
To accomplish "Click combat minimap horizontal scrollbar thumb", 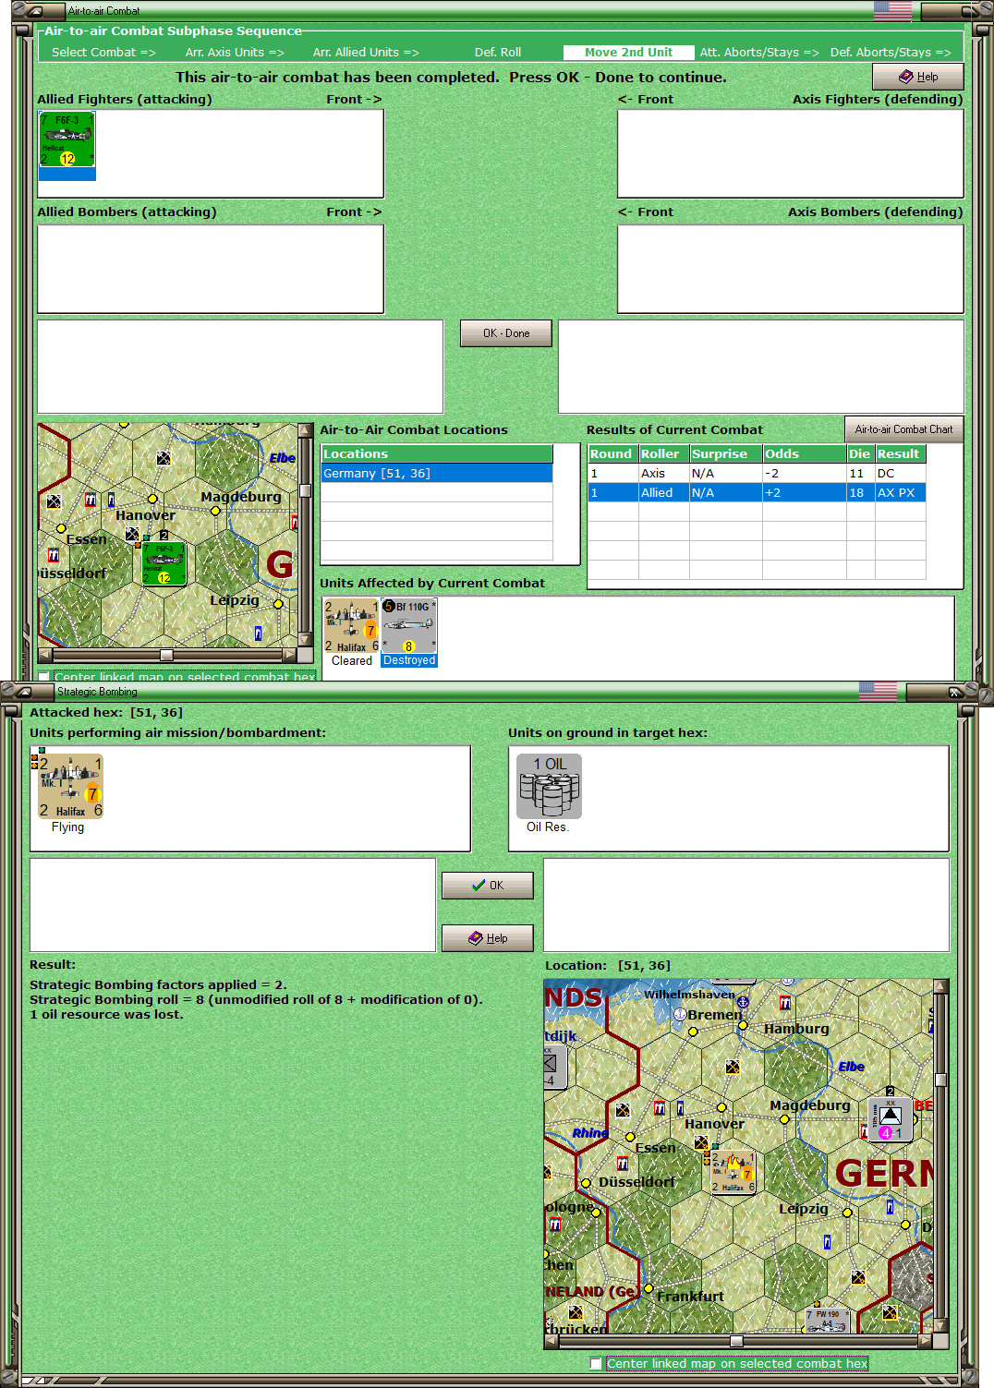I will pos(166,655).
